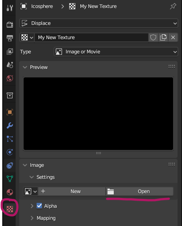Open the Image or Movie type dropdown
Screen dimensions: 182x226
(116, 52)
